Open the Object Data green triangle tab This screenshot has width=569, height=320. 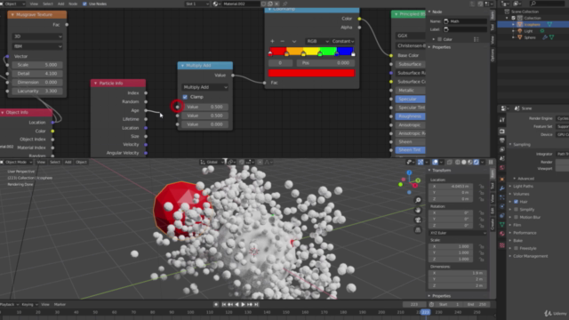[x=501, y=225]
